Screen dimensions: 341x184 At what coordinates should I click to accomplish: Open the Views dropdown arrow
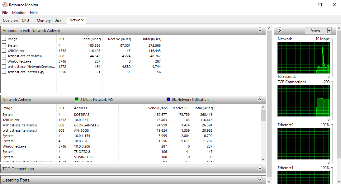pos(329,31)
